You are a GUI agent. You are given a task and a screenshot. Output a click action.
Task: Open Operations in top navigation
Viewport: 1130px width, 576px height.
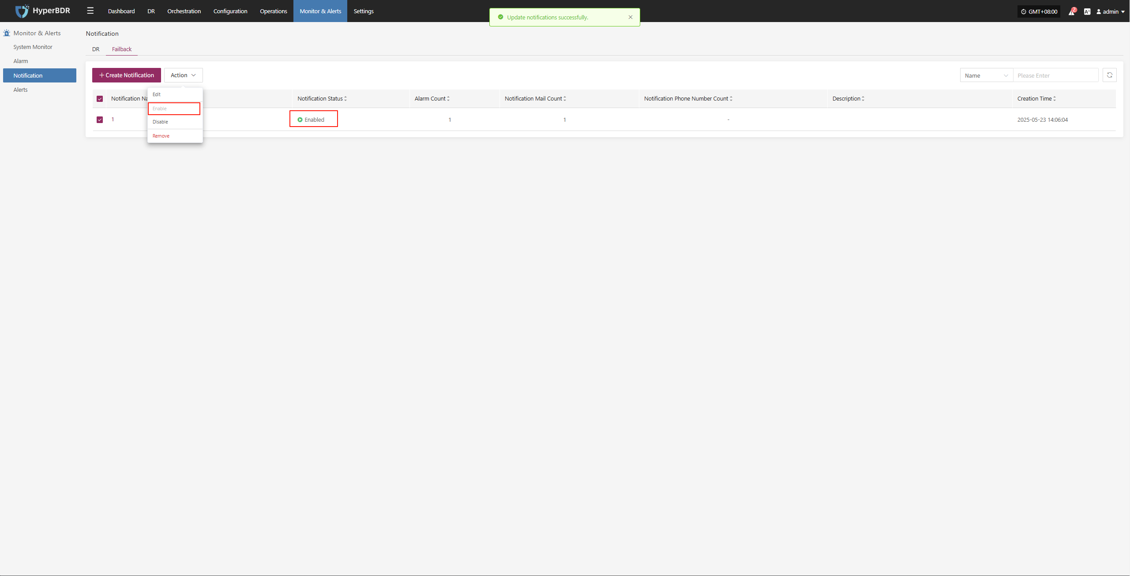274,11
